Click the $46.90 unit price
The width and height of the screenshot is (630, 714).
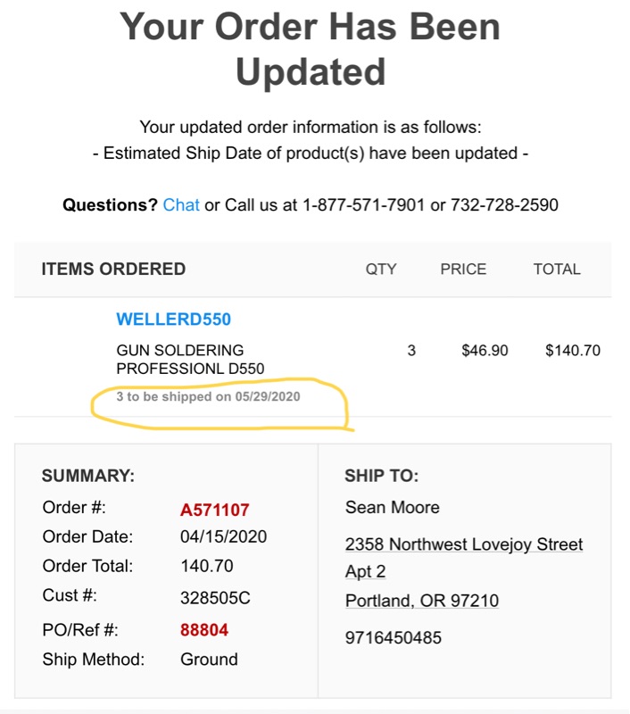coord(485,351)
